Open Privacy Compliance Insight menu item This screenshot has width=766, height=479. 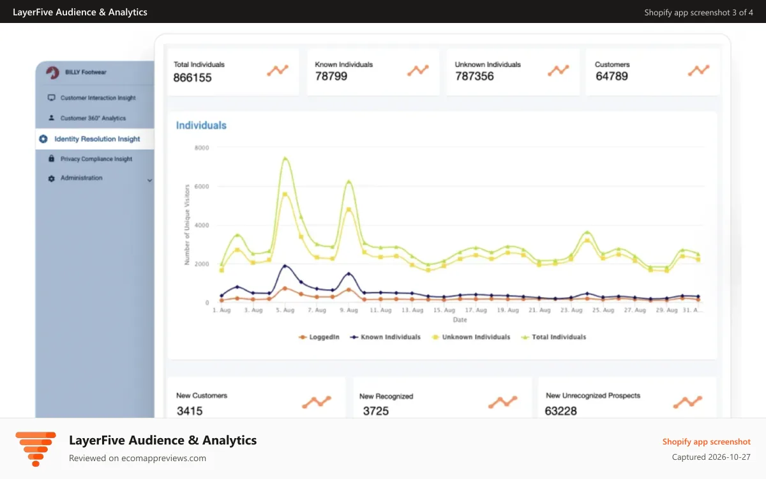click(94, 158)
